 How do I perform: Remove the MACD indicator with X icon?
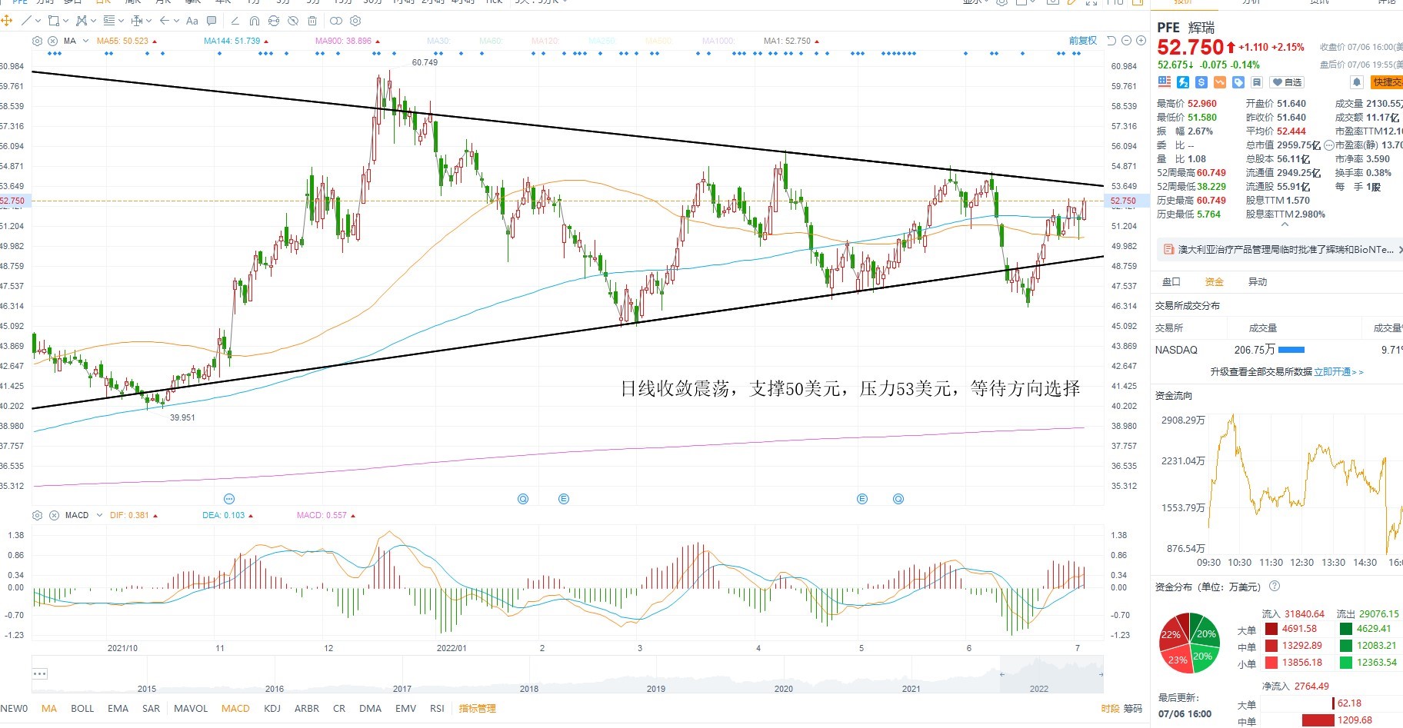(x=54, y=515)
